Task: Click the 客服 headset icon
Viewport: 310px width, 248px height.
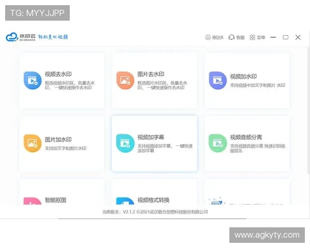Action: tap(231, 37)
